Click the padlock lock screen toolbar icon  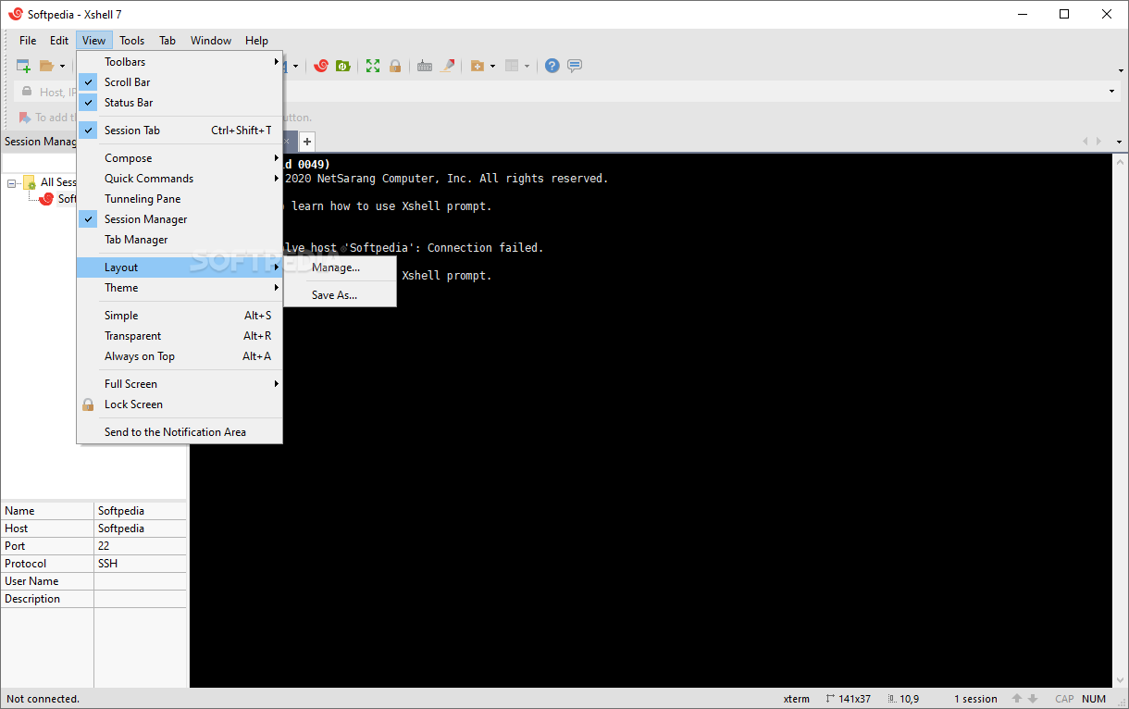395,66
